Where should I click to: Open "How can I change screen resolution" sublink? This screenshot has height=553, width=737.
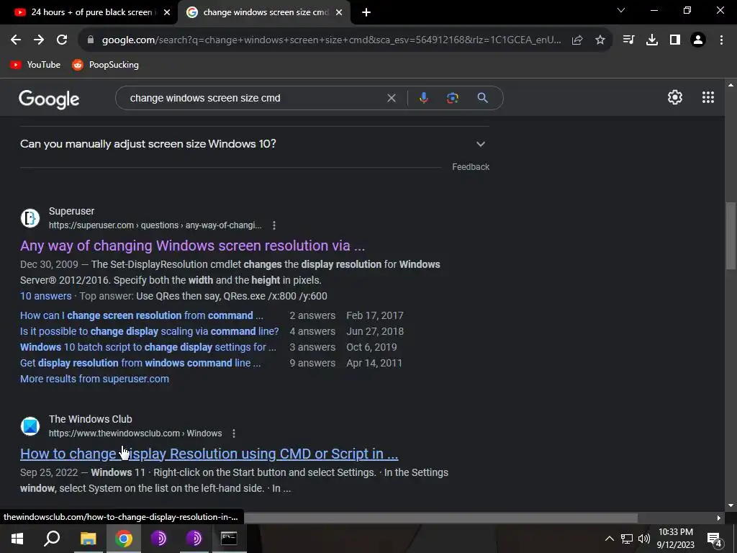click(142, 315)
